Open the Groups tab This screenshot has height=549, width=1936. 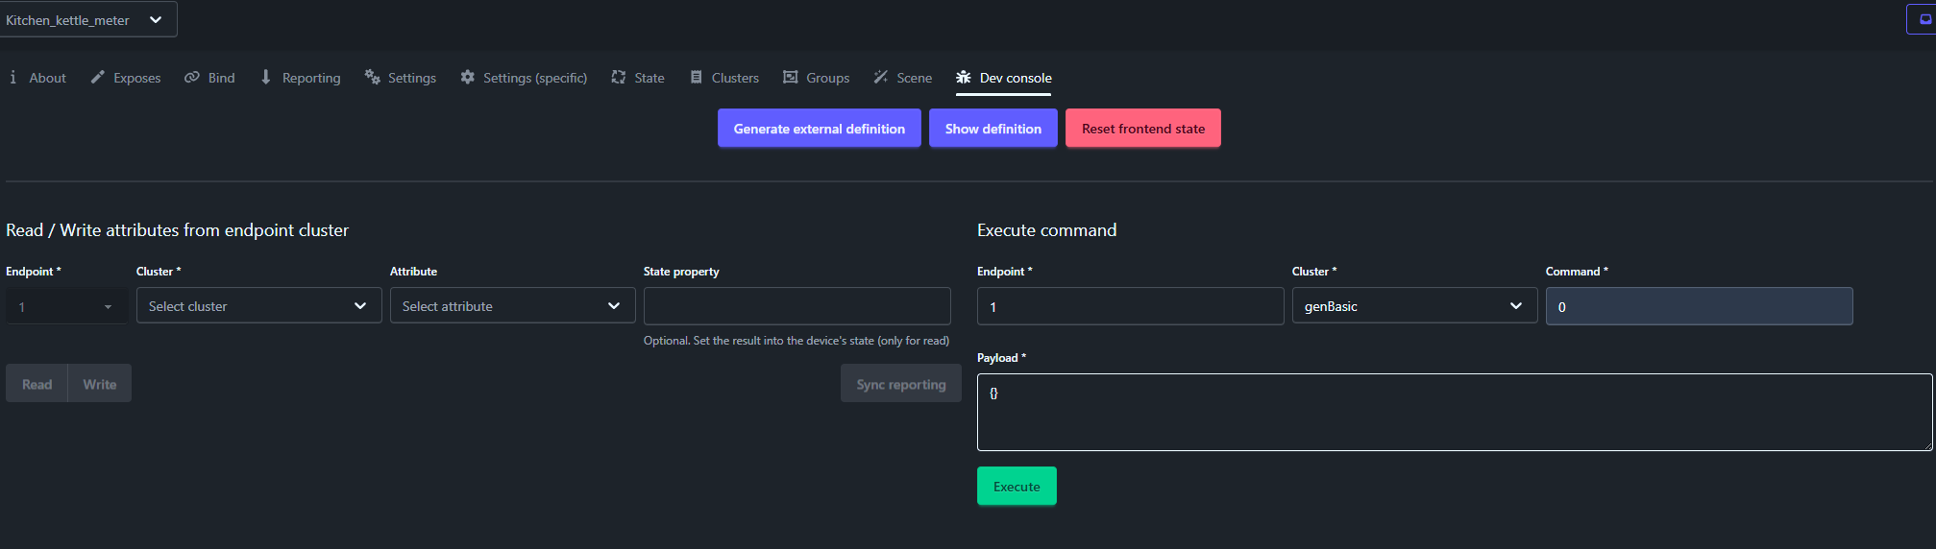click(x=817, y=78)
